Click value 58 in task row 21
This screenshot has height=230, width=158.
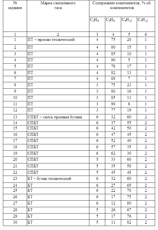pyautogui.click(x=129, y=166)
